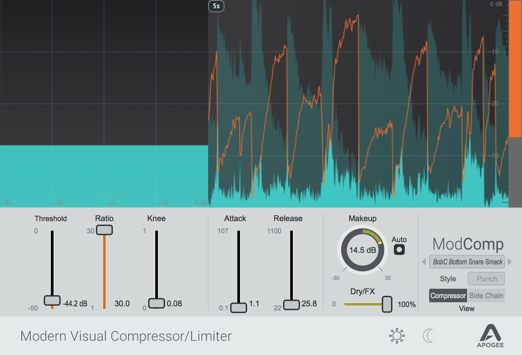Click the Threshold slider handle
522x355 pixels.
point(52,300)
